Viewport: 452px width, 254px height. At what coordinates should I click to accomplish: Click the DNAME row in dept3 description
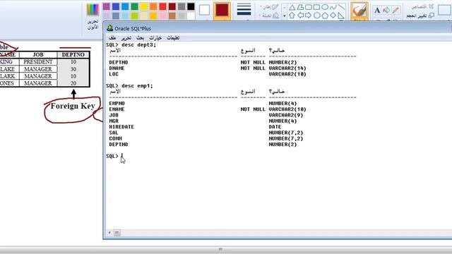tap(208, 68)
